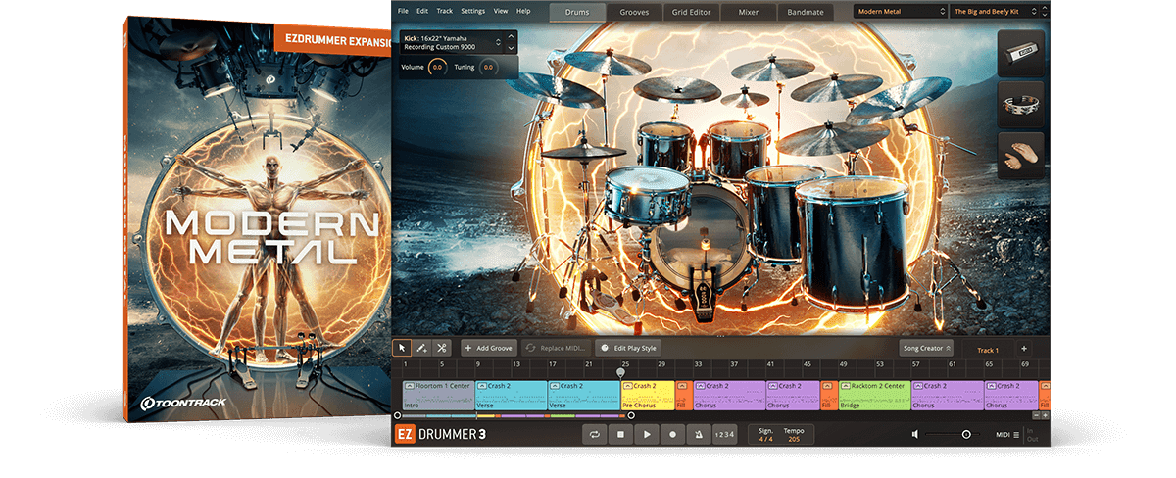Select the Intro Floortom 1 Center block
1176x478 pixels.
pos(438,396)
